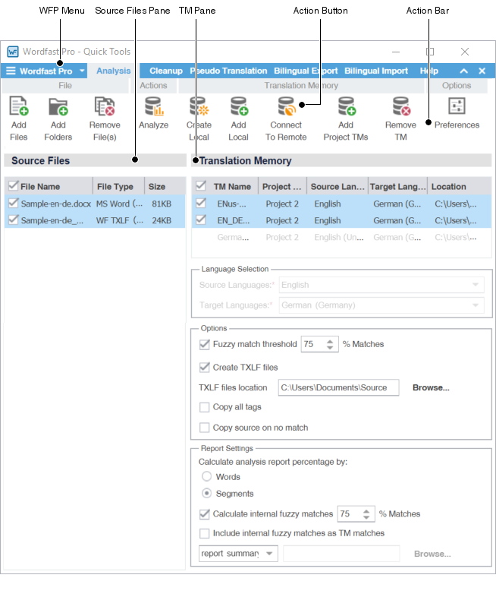Click Connect To Remote TM icon

[x=287, y=106]
